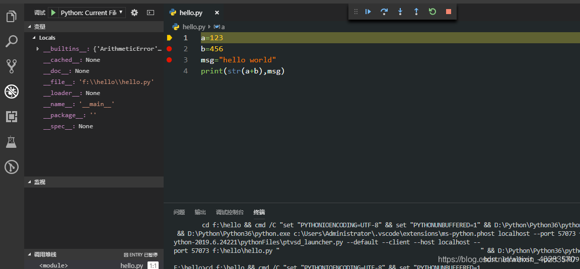Open the Python: Current File configuration dropdown
The width and height of the screenshot is (580, 269).
pyautogui.click(x=92, y=13)
